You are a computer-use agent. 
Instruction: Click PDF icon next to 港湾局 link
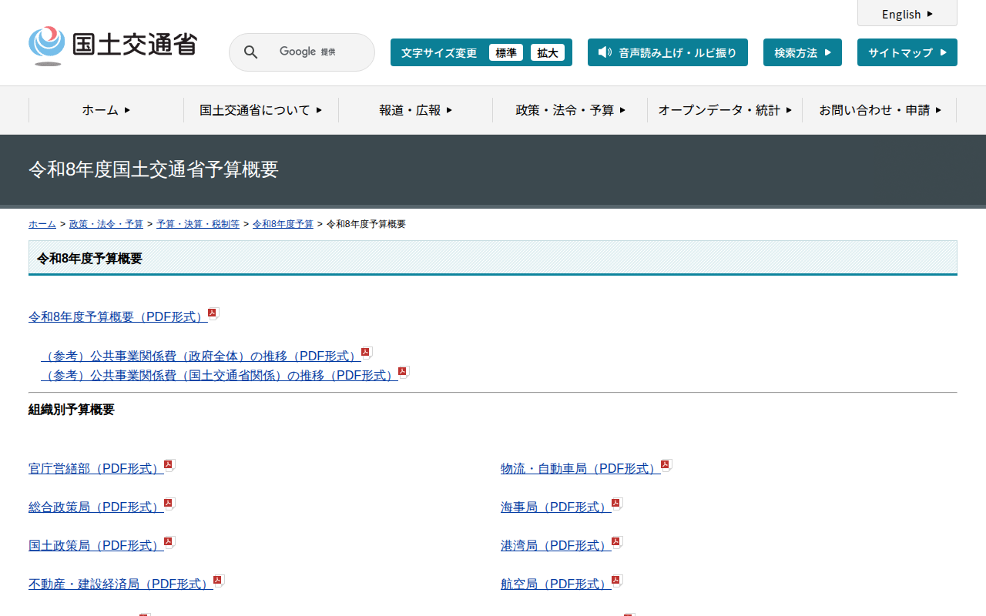tap(617, 542)
